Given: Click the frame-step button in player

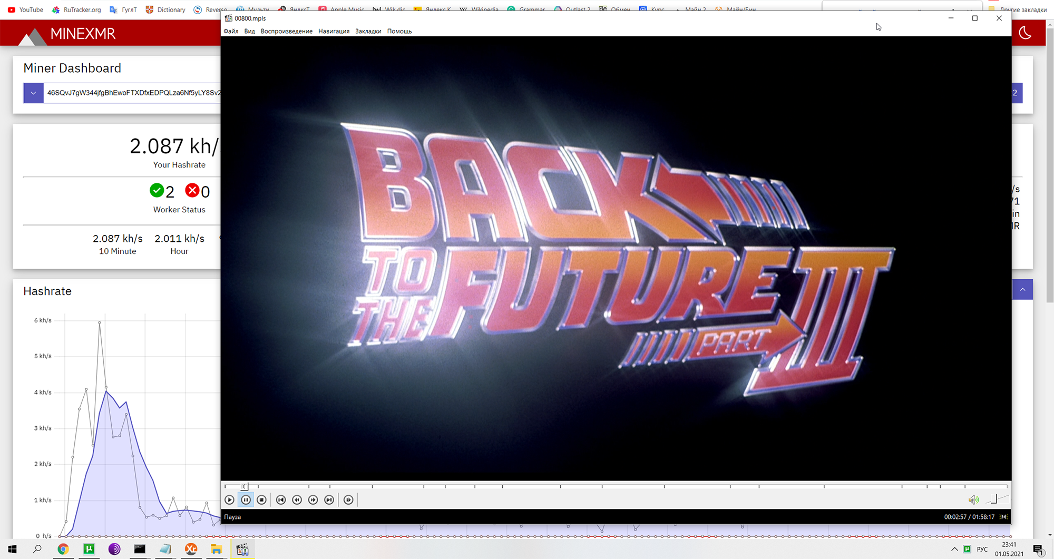Looking at the screenshot, I should coord(348,499).
